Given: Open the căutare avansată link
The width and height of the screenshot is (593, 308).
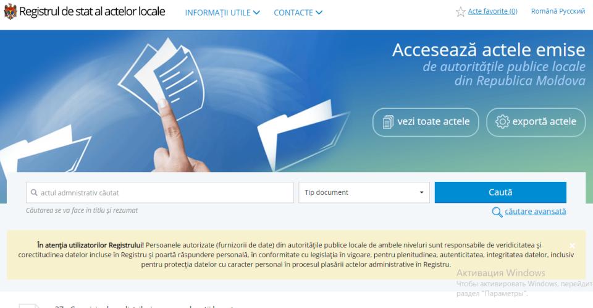Looking at the screenshot, I should [x=535, y=212].
